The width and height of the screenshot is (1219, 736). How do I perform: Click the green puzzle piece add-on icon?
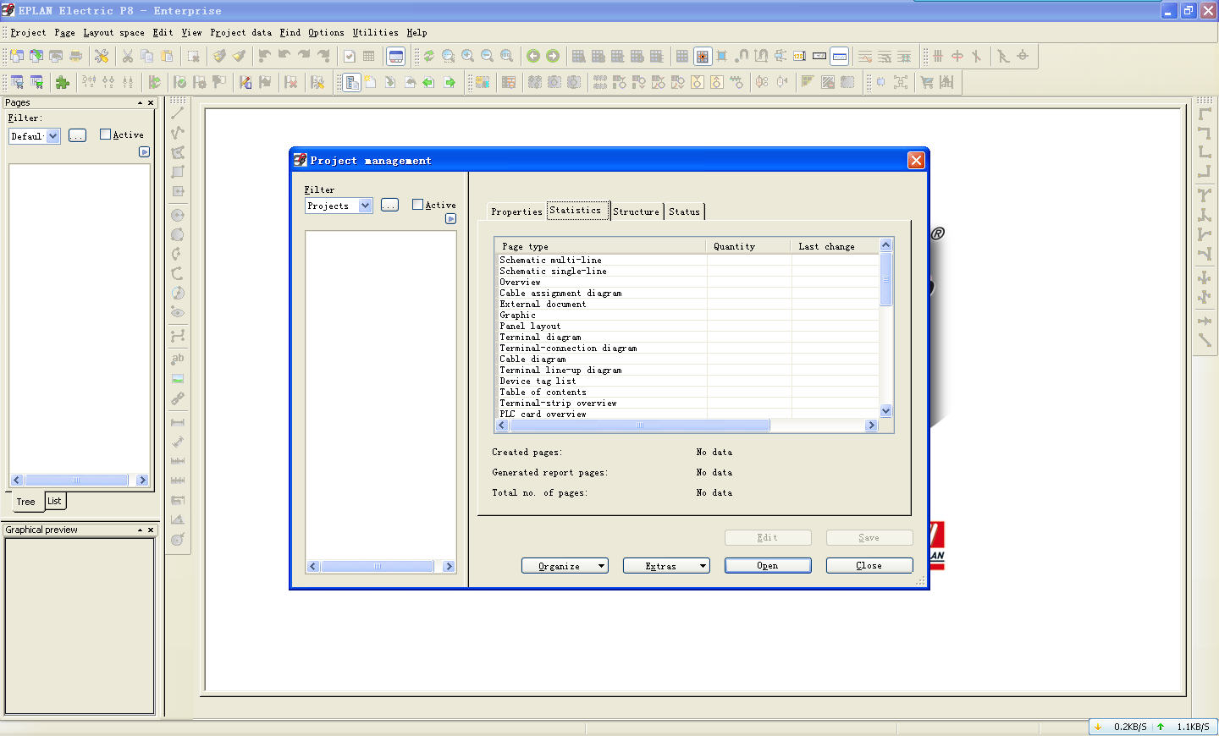[x=63, y=82]
